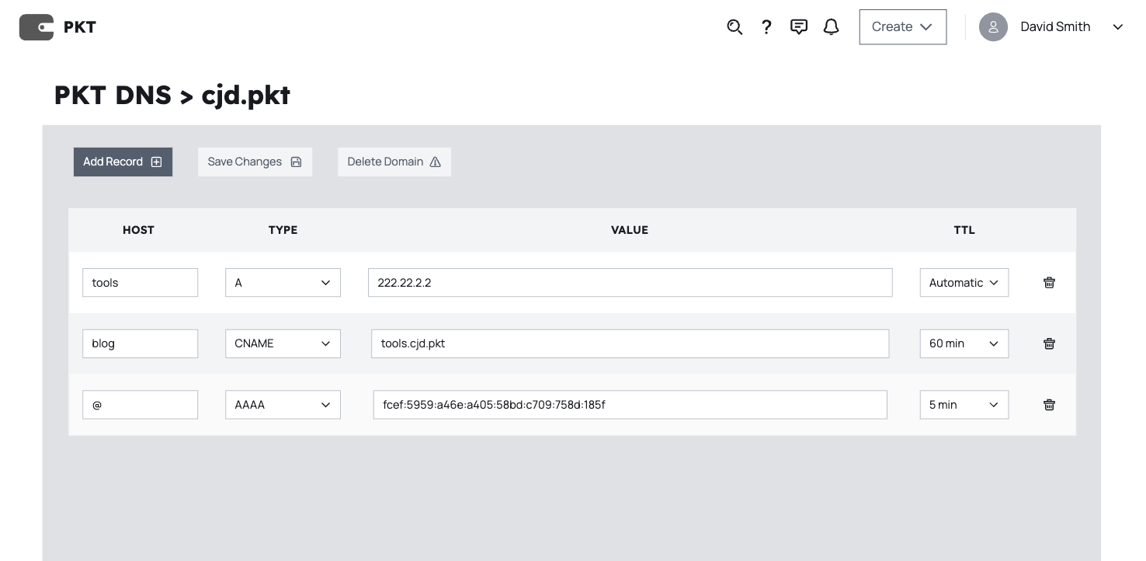
Task: Click David Smith's avatar icon
Action: [993, 27]
